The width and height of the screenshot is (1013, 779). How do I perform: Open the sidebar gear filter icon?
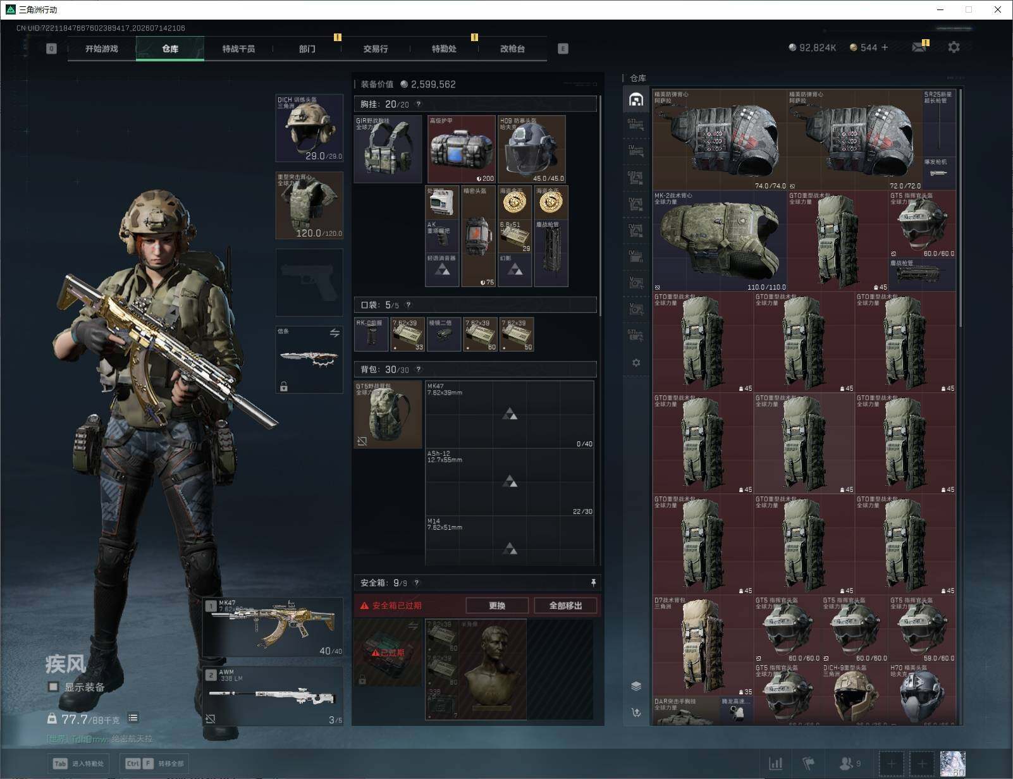(636, 363)
